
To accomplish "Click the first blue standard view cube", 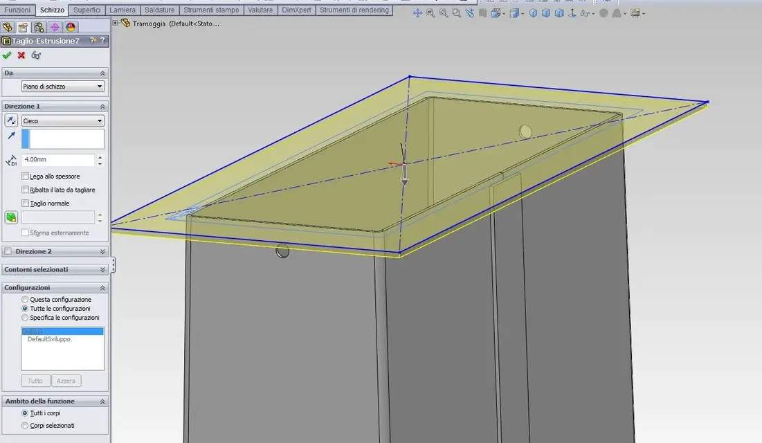I will (533, 13).
